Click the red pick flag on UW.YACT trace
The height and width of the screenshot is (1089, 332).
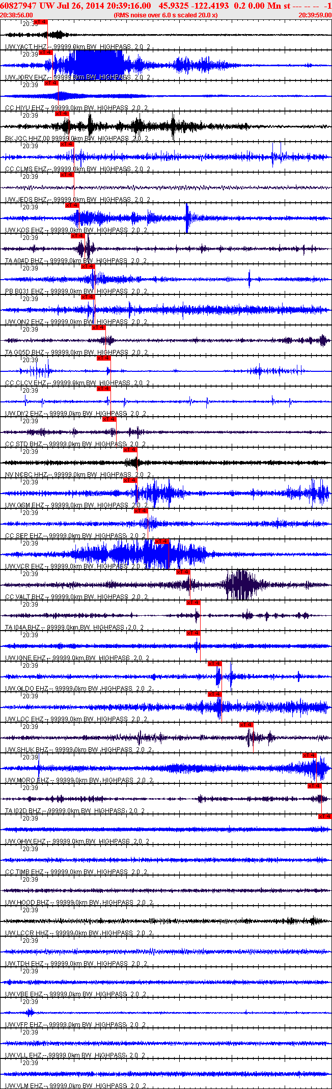coord(41,22)
